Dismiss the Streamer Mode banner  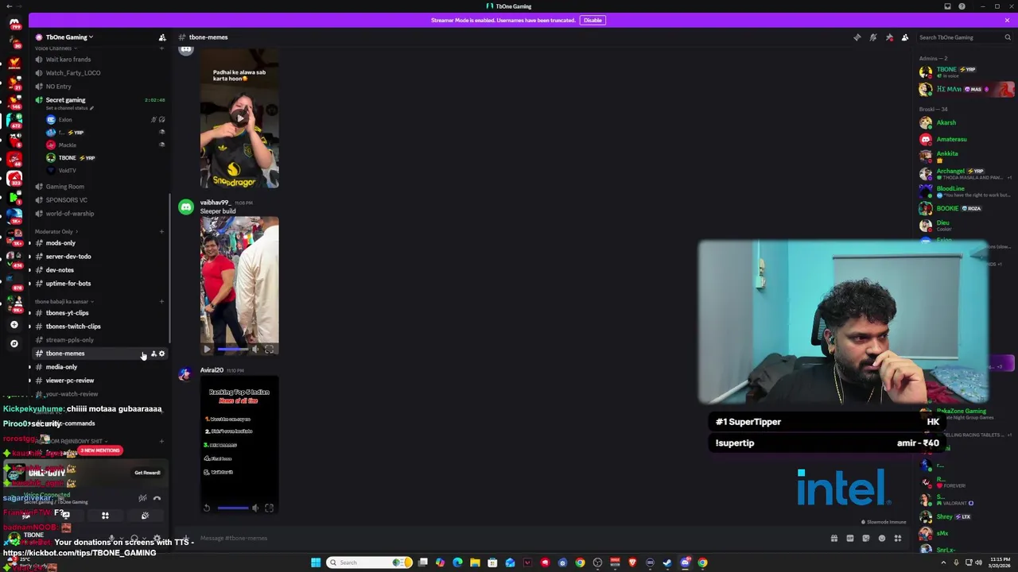point(1007,20)
